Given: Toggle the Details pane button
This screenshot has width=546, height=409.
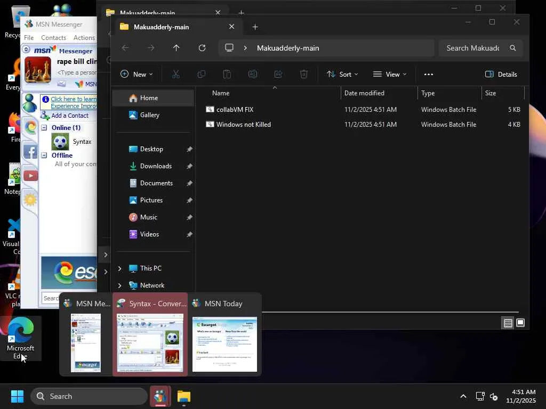Looking at the screenshot, I should [x=501, y=74].
